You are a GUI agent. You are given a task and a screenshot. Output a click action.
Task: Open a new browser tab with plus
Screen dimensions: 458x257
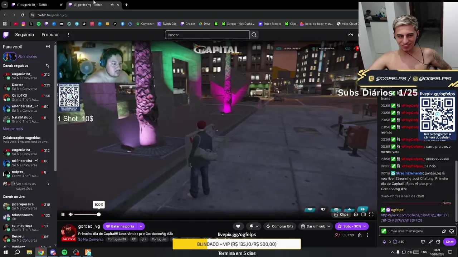tap(126, 5)
